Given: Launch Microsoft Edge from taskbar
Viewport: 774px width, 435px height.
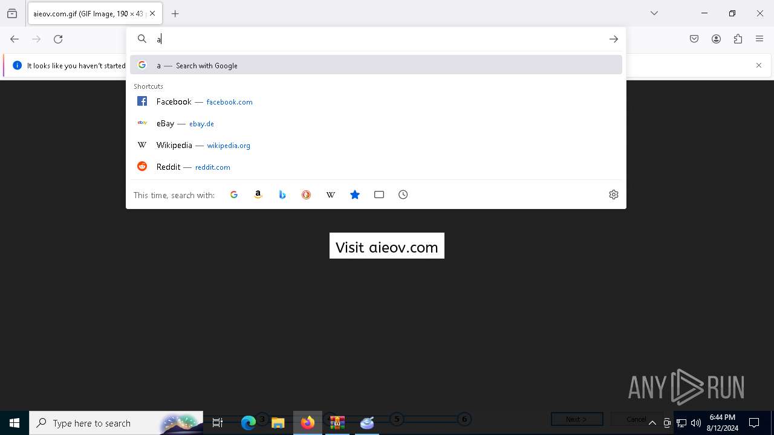Looking at the screenshot, I should 248,423.
